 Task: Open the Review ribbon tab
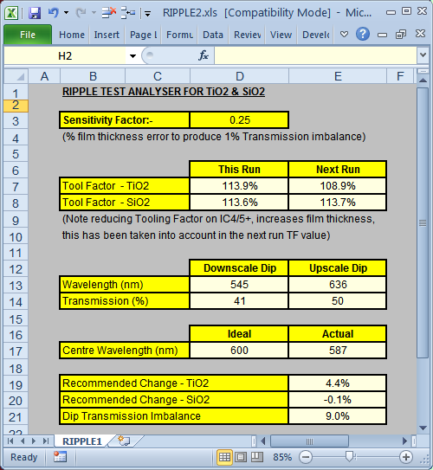[x=247, y=35]
